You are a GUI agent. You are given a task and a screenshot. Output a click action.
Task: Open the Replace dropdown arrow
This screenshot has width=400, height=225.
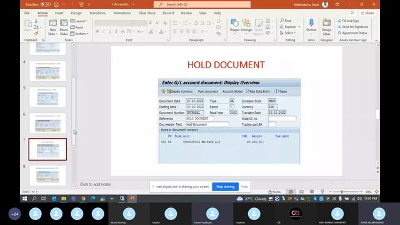(299, 27)
